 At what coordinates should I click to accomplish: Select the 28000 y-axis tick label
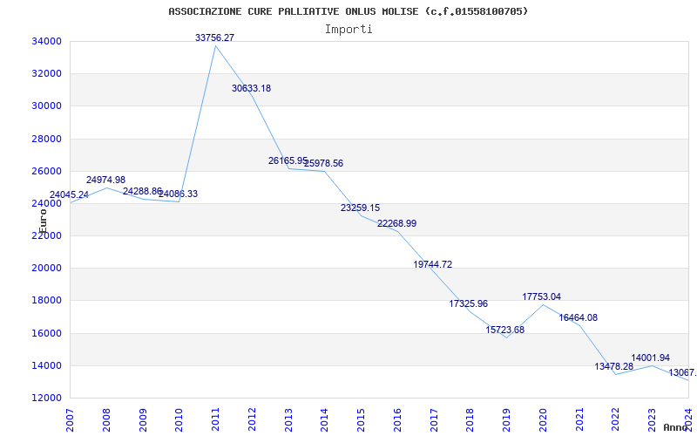pos(46,139)
